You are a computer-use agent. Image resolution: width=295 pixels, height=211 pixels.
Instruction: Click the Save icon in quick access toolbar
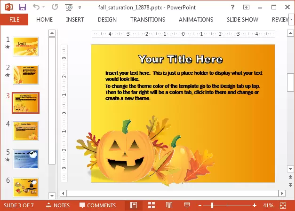pyautogui.click(x=22, y=8)
